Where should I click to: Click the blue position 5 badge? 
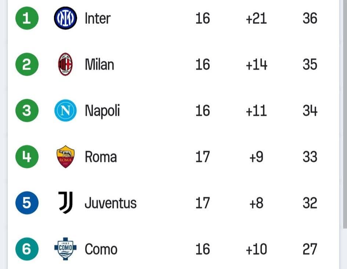tap(27, 203)
